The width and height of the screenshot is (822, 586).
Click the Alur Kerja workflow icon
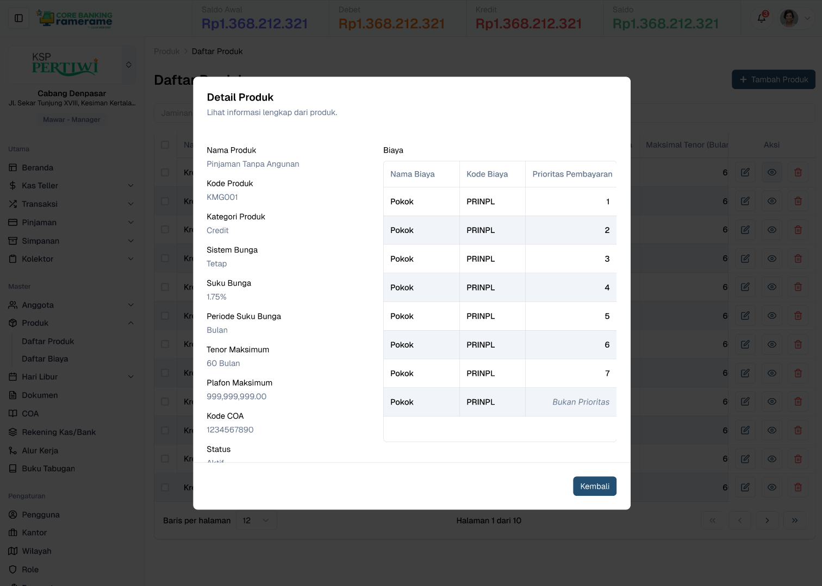[13, 450]
